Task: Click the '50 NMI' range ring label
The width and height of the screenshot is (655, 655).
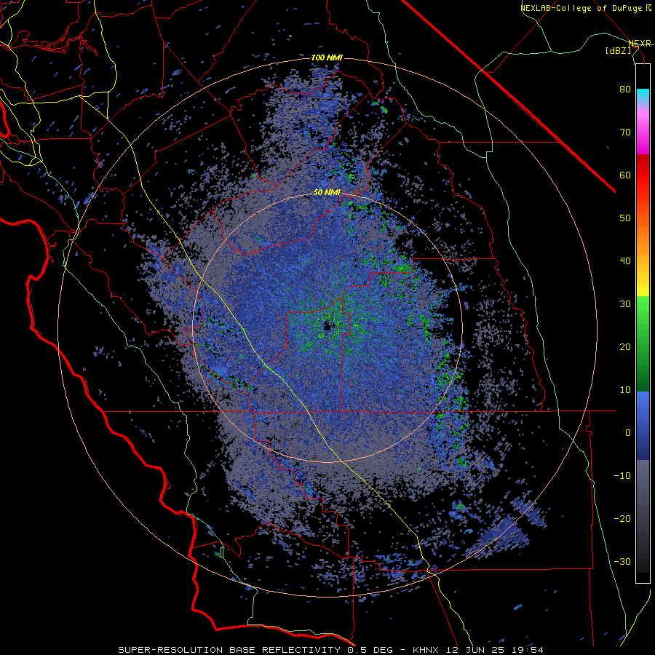Action: tap(327, 193)
